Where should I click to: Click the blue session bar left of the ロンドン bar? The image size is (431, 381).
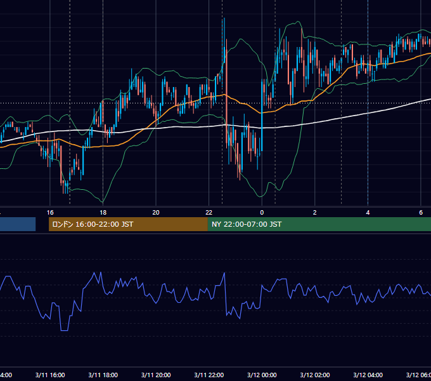[18, 224]
